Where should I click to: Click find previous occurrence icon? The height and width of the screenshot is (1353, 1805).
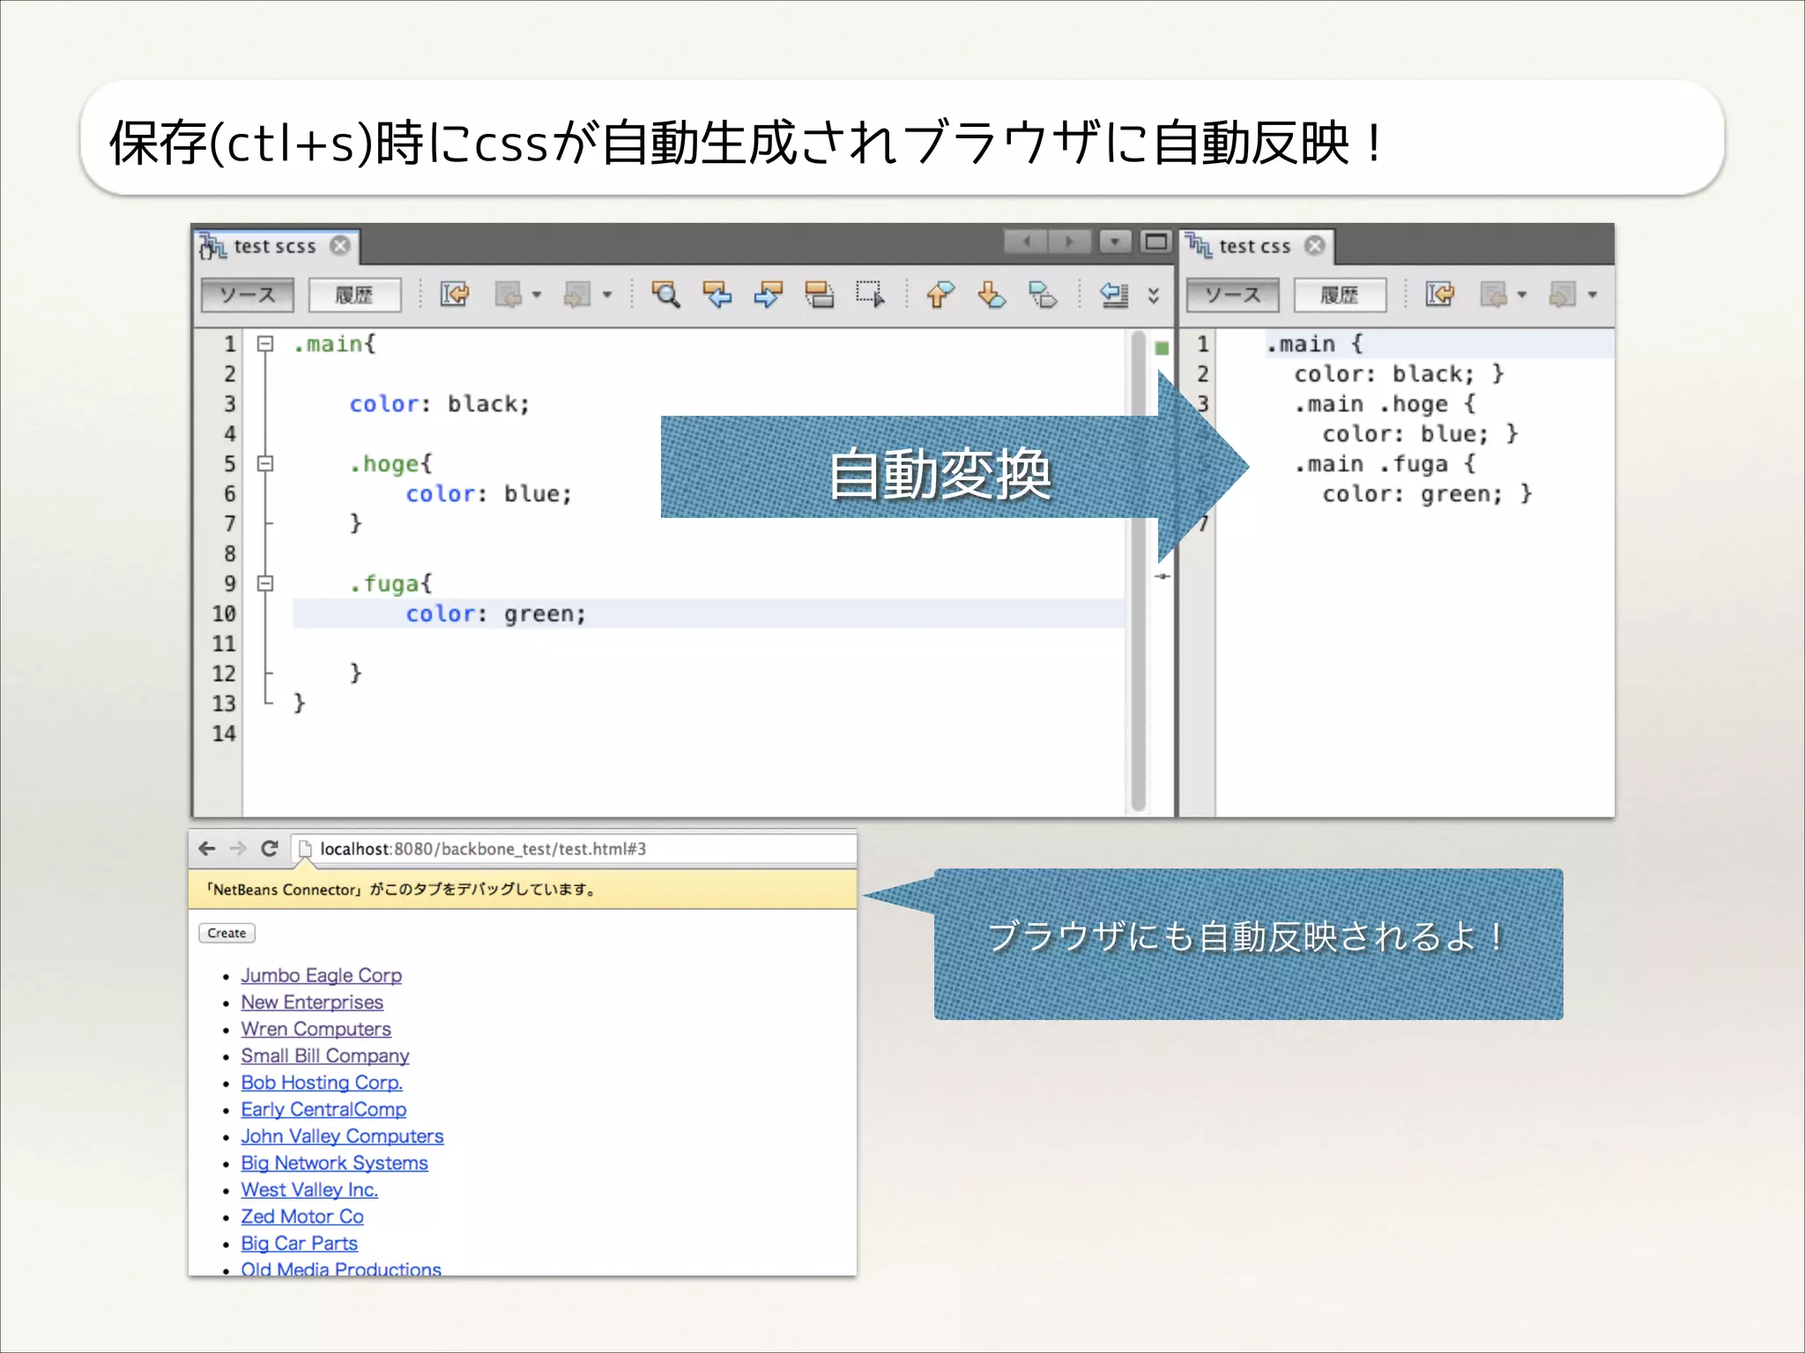click(717, 294)
